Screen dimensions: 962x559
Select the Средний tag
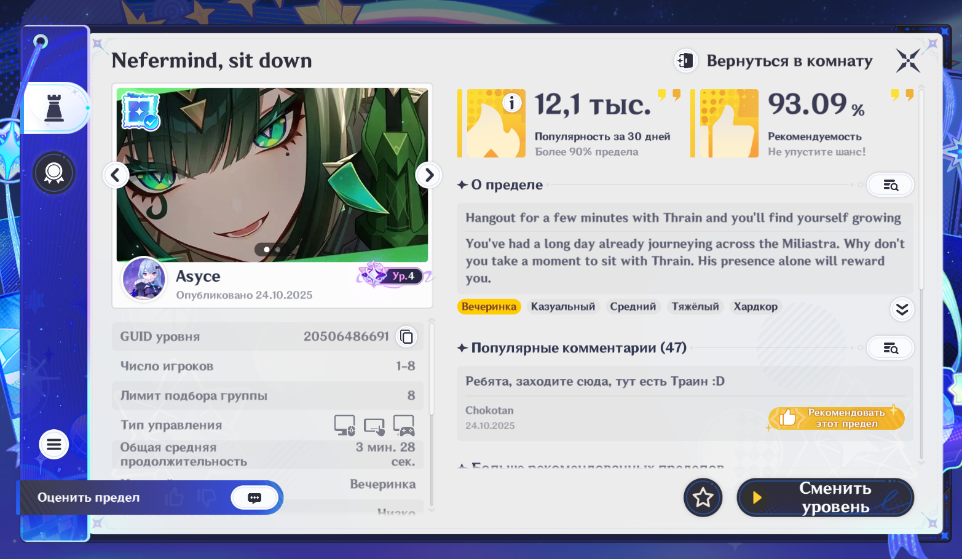(x=633, y=306)
